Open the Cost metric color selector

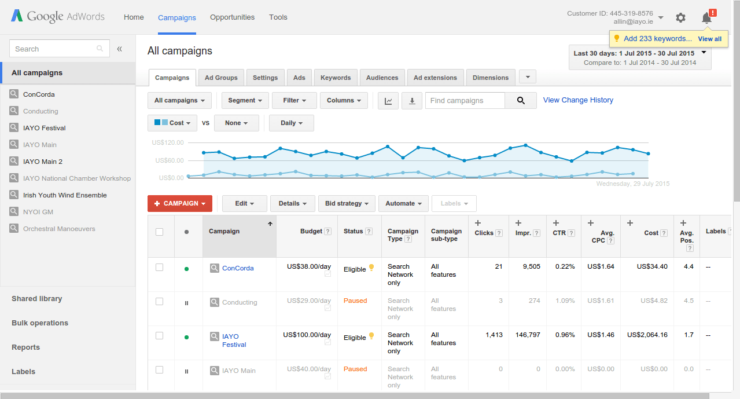tap(172, 123)
